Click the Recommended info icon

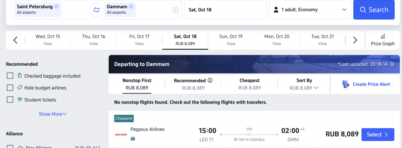[x=210, y=81]
